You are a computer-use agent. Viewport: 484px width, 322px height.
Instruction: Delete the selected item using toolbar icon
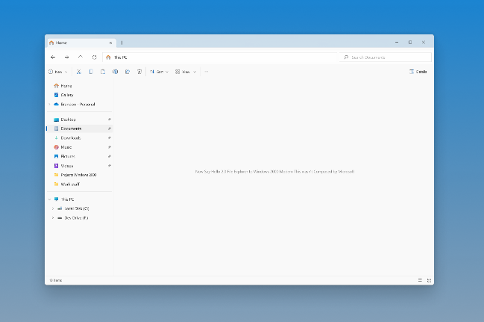(139, 72)
